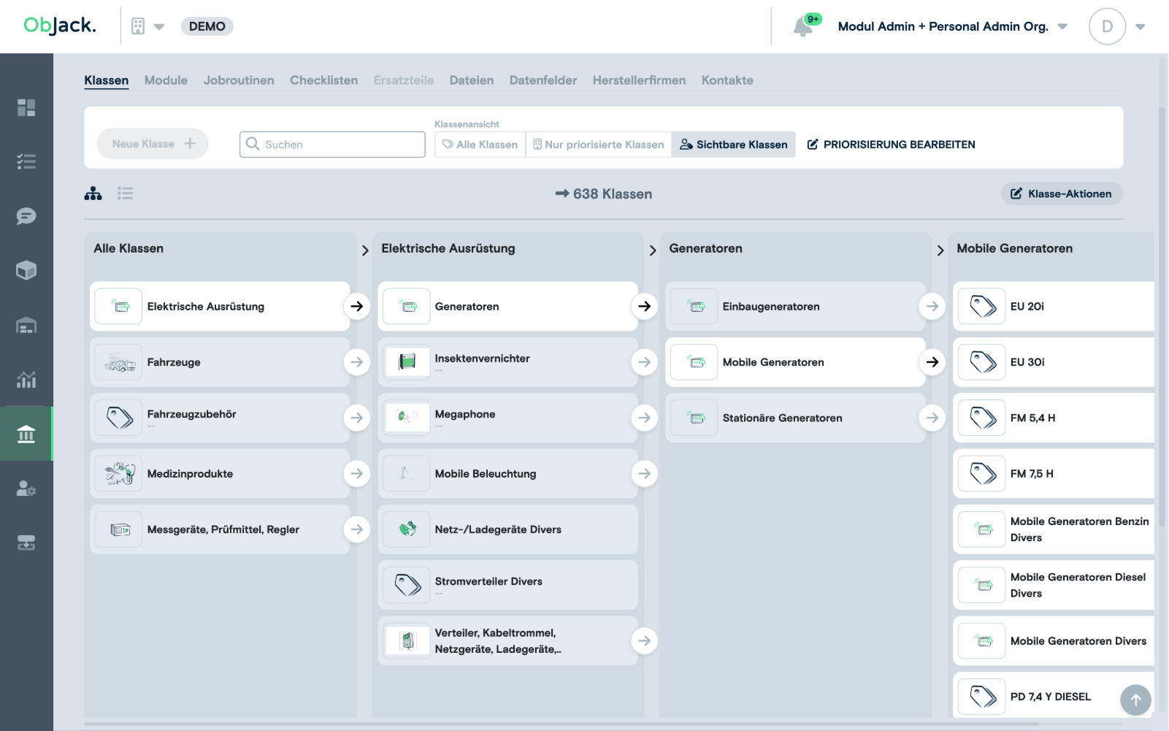Select the dashboard icon in the sidebar
The height and width of the screenshot is (731, 1169).
[27, 107]
